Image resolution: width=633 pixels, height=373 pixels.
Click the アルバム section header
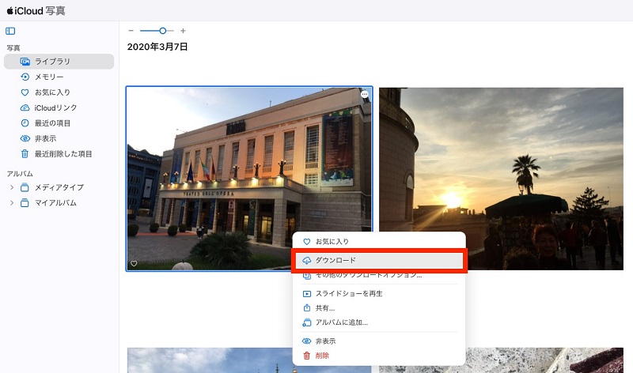(x=20, y=174)
